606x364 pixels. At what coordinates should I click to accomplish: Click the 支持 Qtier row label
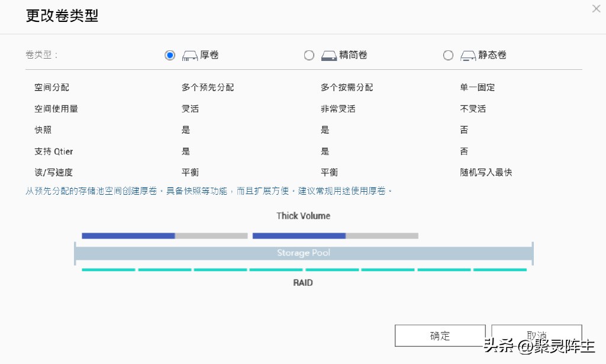[x=53, y=151]
